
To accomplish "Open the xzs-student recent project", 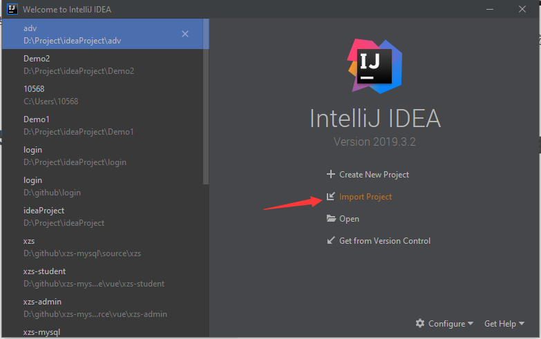I will click(103, 277).
